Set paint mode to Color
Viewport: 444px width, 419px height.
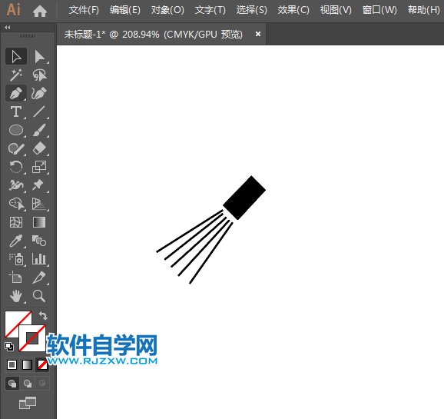12,365
